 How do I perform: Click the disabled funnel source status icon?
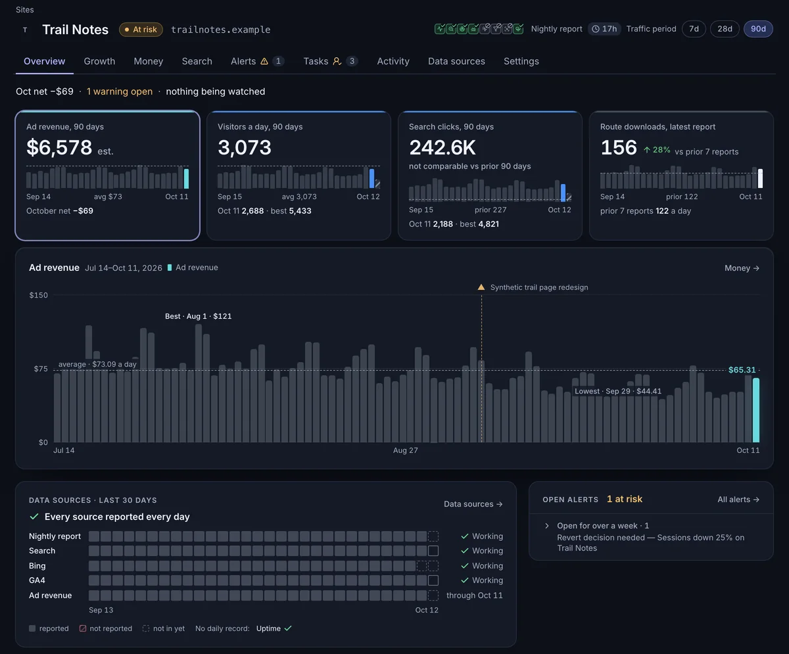pos(496,29)
